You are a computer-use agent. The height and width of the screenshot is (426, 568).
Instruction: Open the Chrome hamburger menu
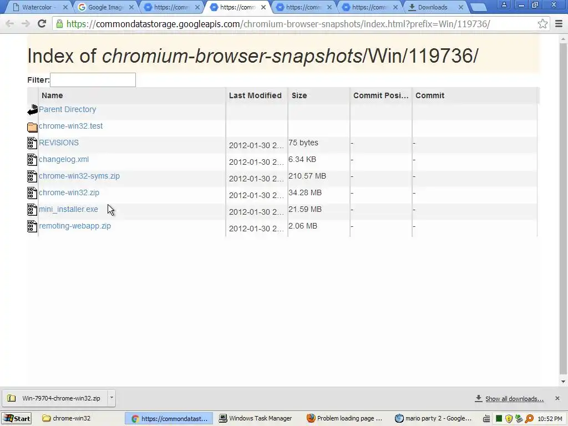[x=559, y=24]
